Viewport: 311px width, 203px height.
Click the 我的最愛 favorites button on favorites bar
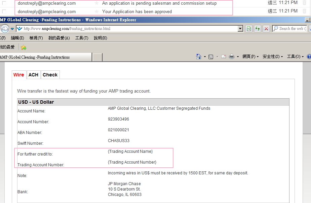coord(7,47)
